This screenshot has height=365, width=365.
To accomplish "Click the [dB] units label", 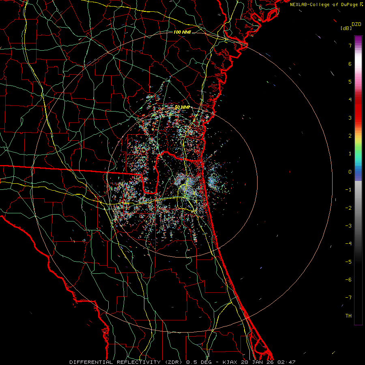I will click(346, 28).
